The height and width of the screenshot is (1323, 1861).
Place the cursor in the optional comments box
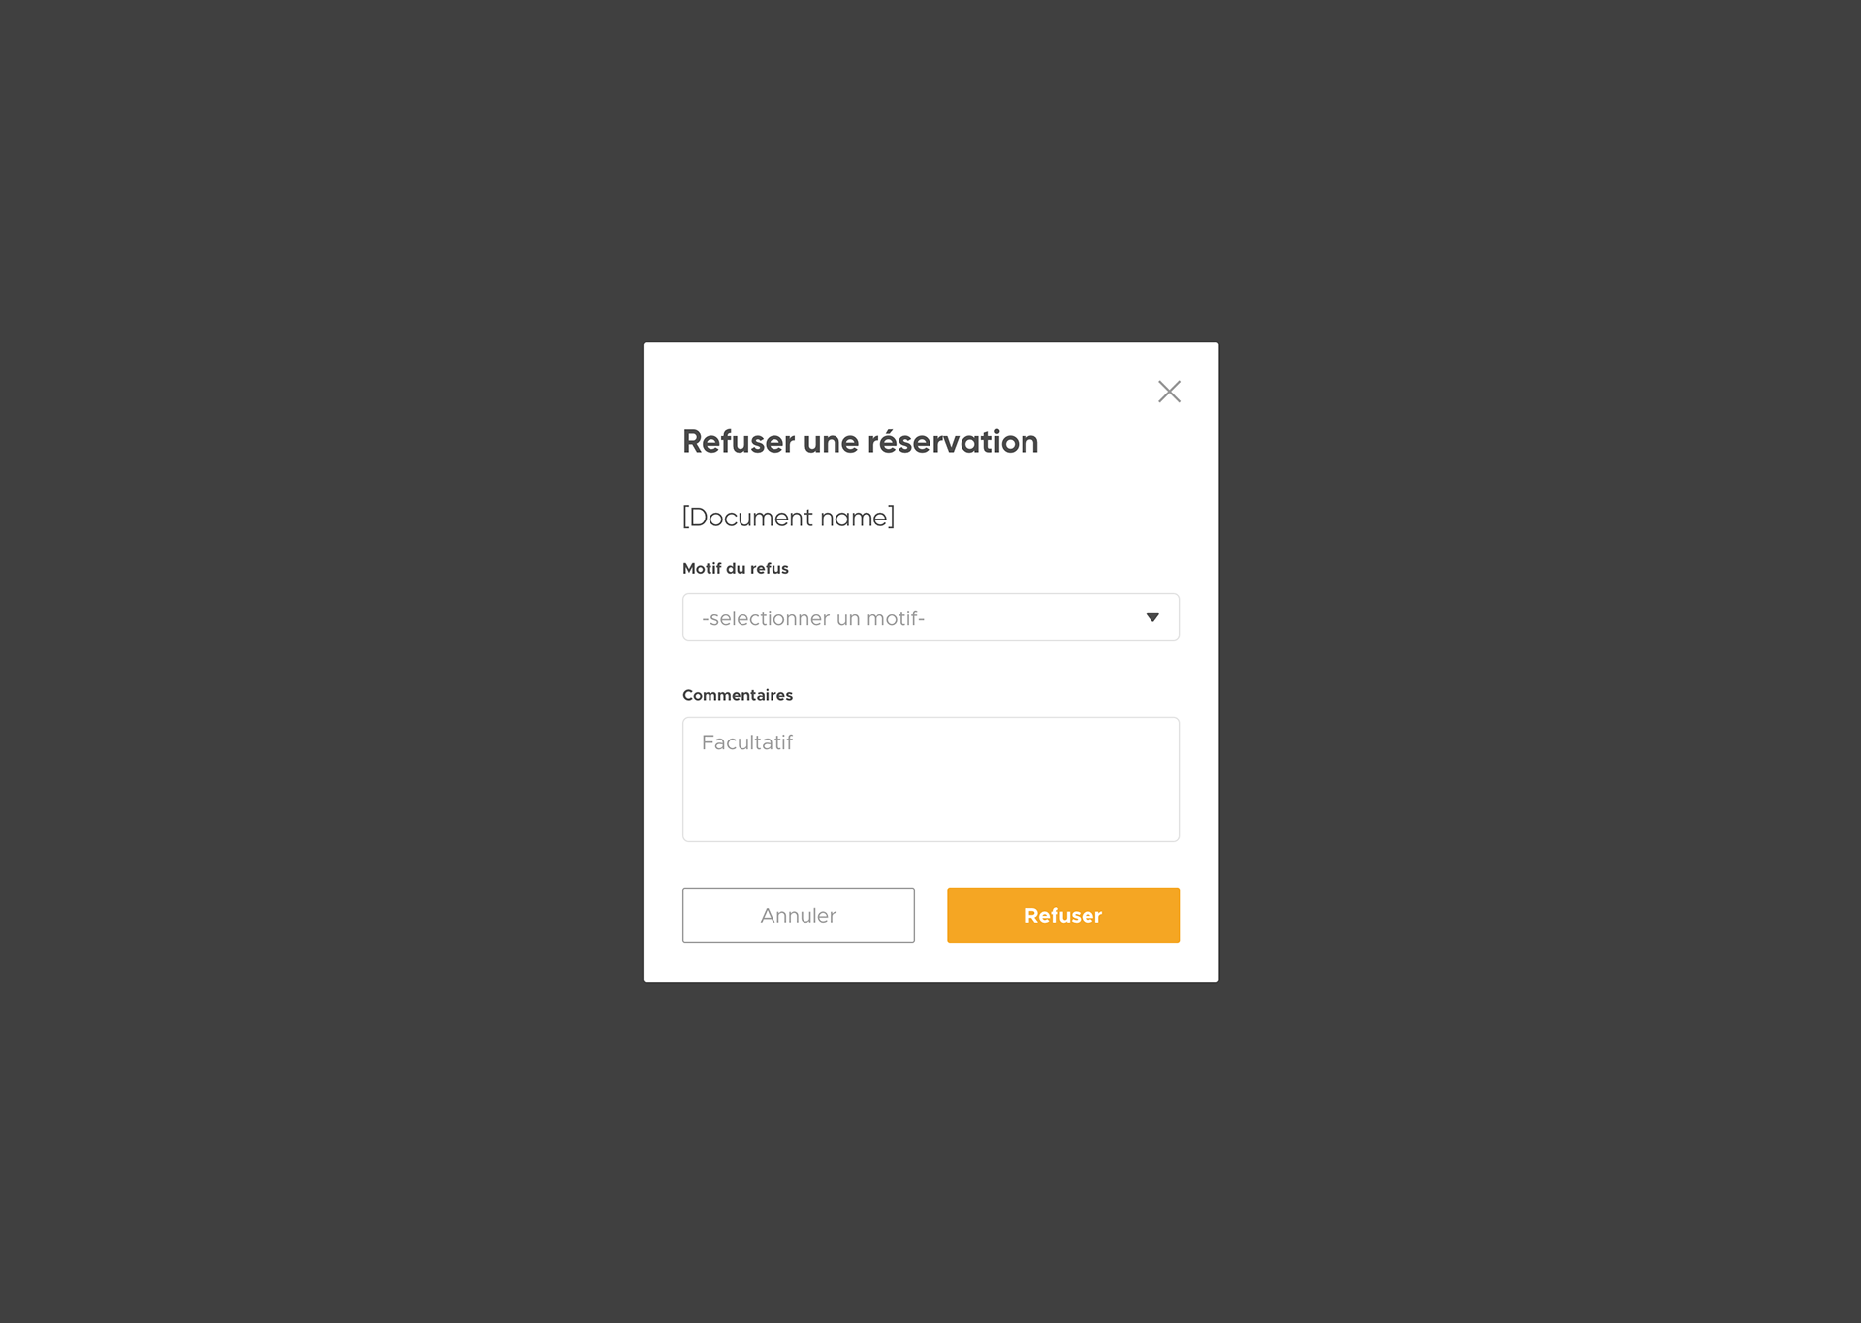930,779
